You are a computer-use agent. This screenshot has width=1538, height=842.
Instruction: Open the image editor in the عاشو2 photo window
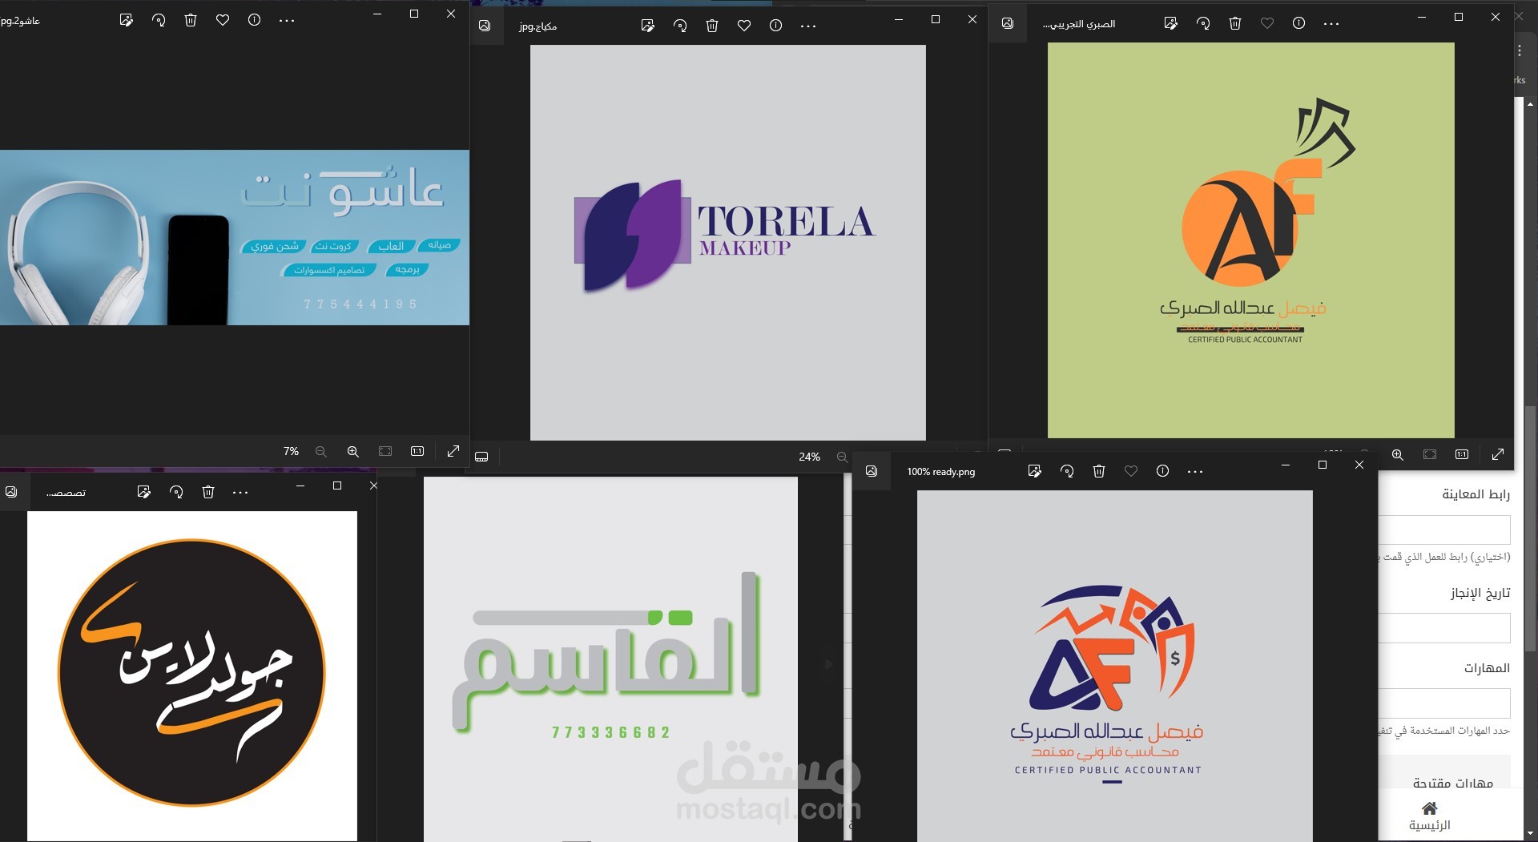(x=126, y=20)
